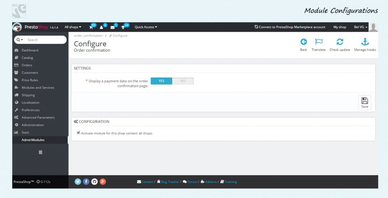Open Manage hooks anchor icon
The width and height of the screenshot is (388, 198).
tap(365, 42)
